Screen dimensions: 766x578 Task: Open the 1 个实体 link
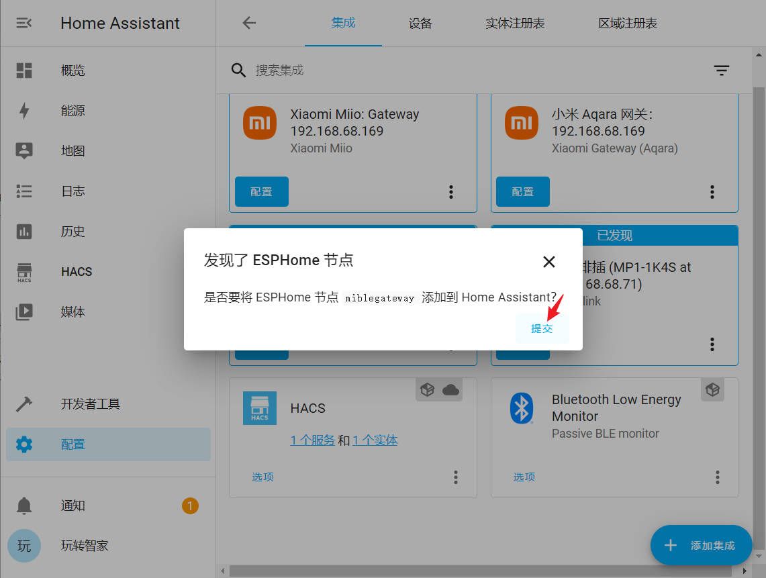pos(375,440)
